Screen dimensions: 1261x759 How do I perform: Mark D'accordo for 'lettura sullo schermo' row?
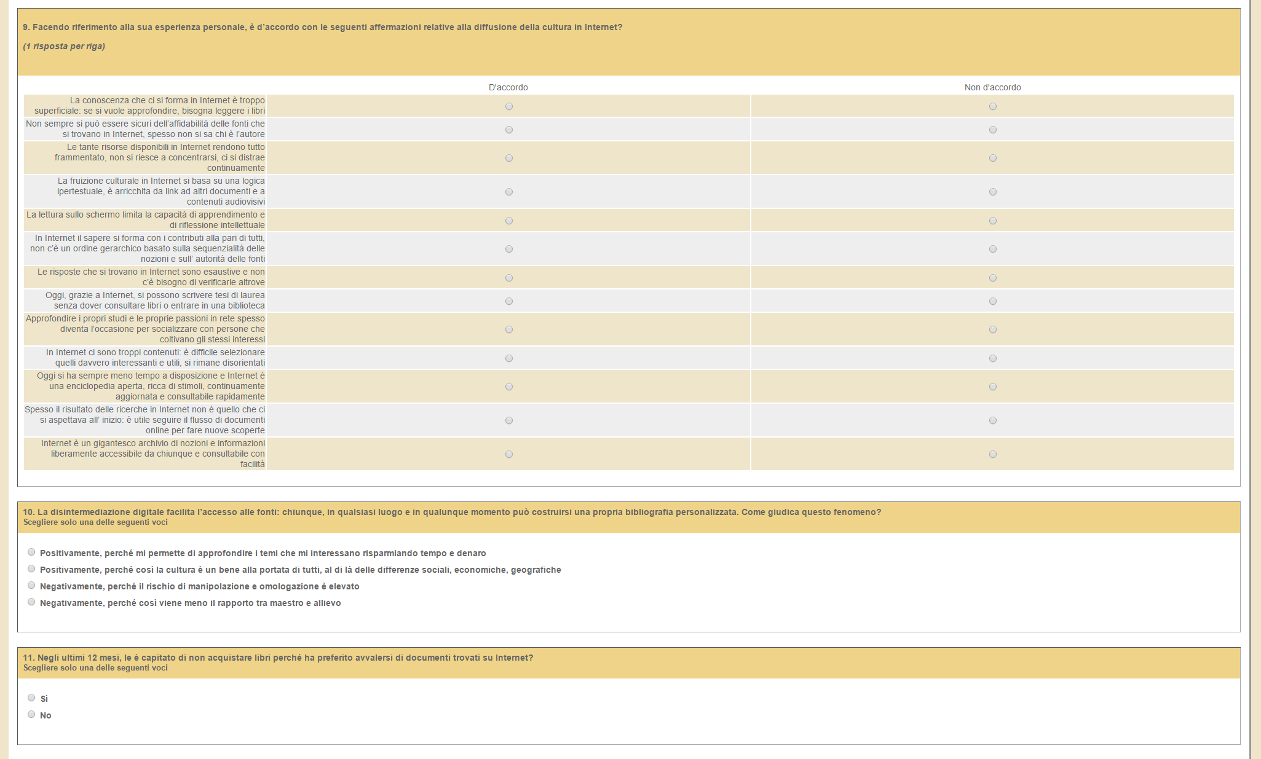coord(508,221)
